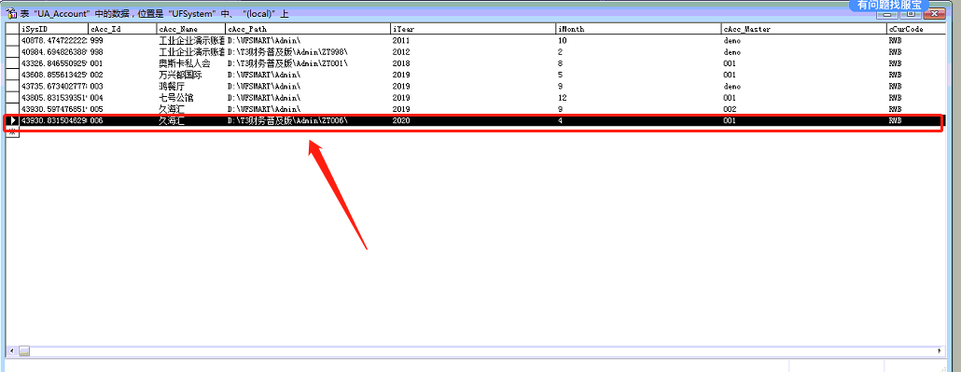Click the iSysID column header

(54, 30)
